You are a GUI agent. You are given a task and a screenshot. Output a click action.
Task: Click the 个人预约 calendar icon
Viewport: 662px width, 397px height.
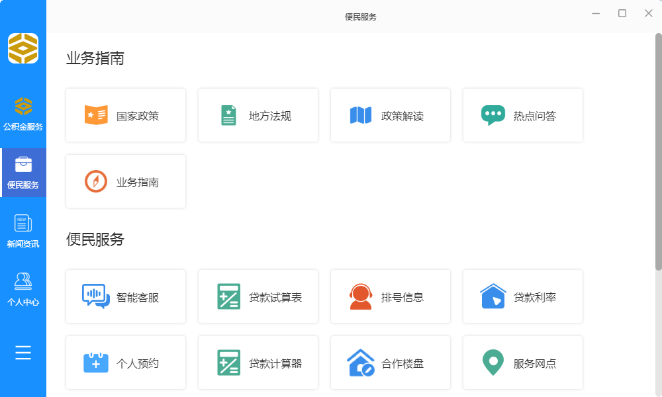pos(96,363)
